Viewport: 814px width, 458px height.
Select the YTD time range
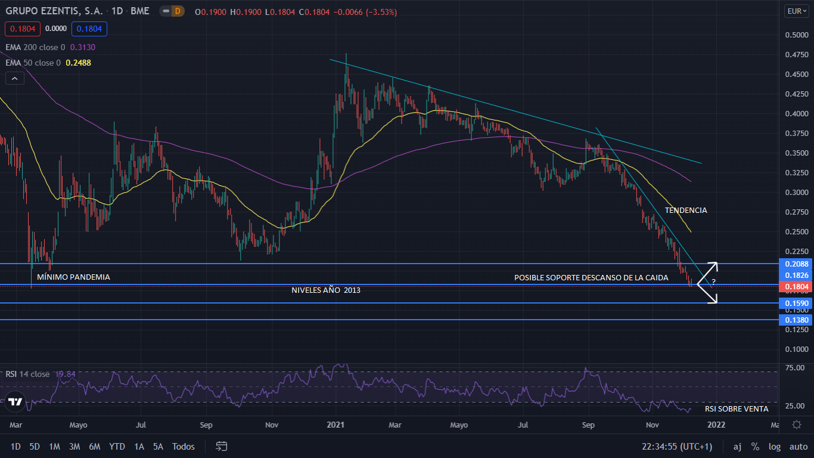[x=117, y=446]
